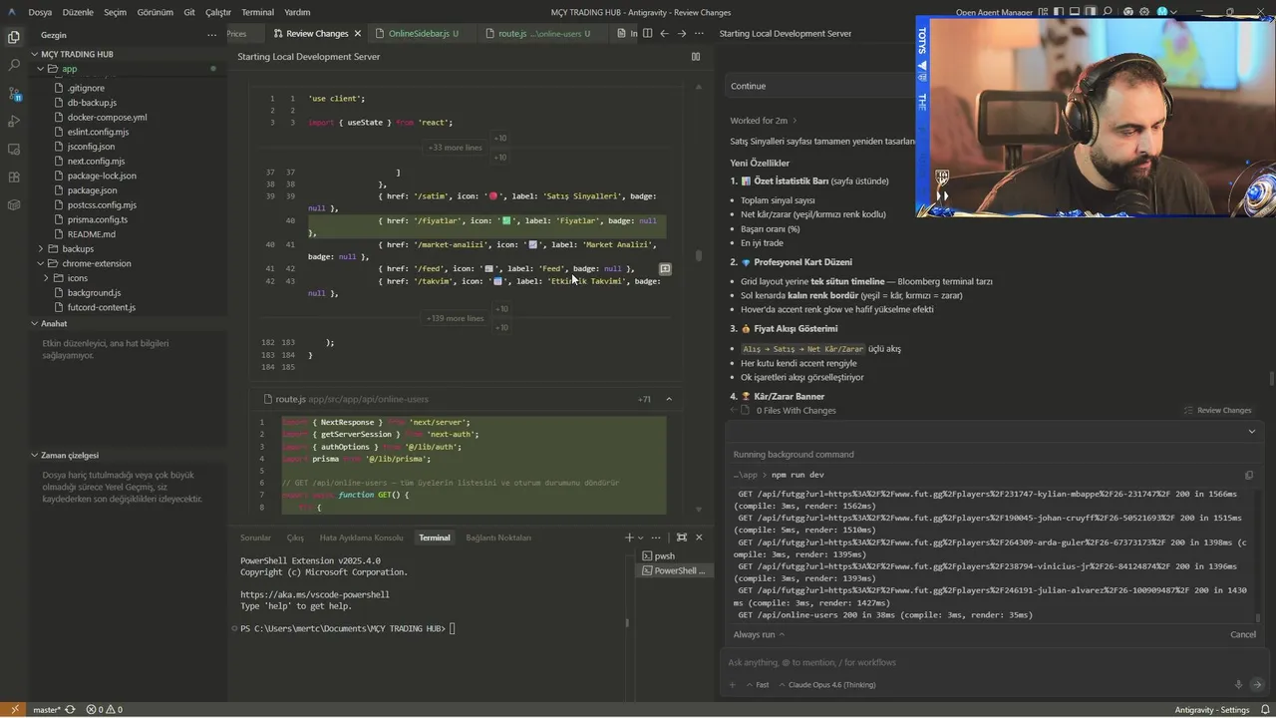Switch to the Sorunlar panel tab

pos(255,538)
